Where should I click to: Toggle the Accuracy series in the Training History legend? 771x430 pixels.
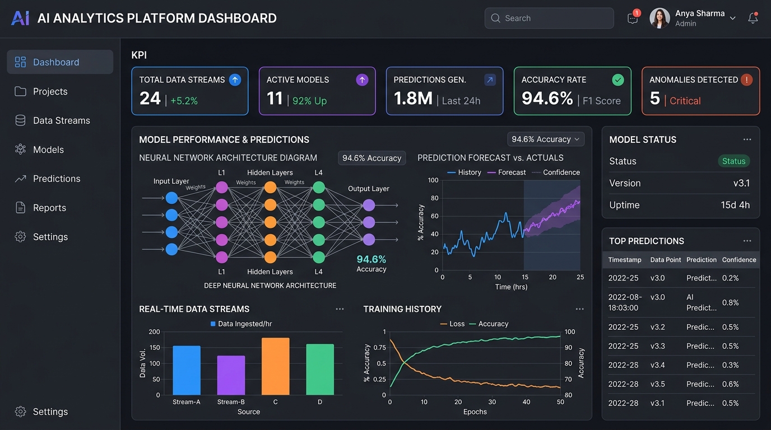click(489, 324)
